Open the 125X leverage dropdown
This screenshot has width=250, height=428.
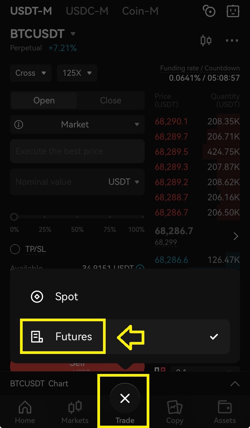coord(77,73)
